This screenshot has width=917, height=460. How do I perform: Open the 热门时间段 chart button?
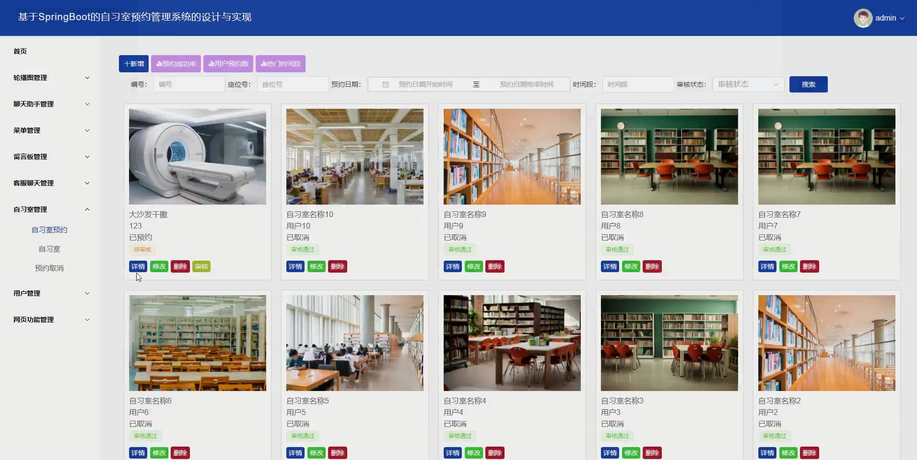(x=281, y=64)
